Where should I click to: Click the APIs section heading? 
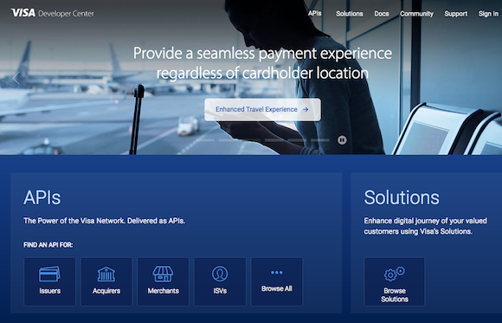[42, 197]
